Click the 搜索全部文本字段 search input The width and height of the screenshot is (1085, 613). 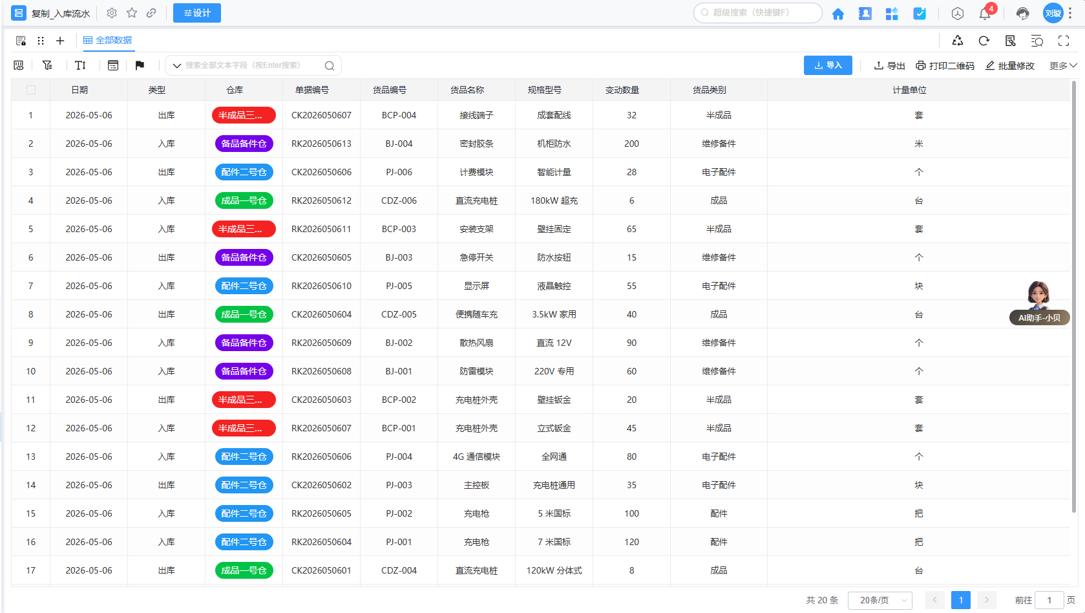point(252,65)
